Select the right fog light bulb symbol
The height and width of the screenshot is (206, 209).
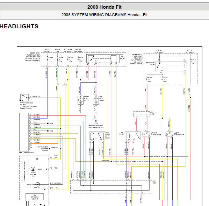80,100
